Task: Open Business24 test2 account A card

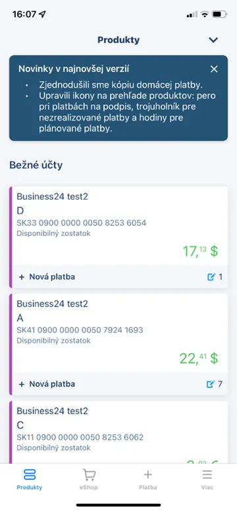Action: [118, 333]
